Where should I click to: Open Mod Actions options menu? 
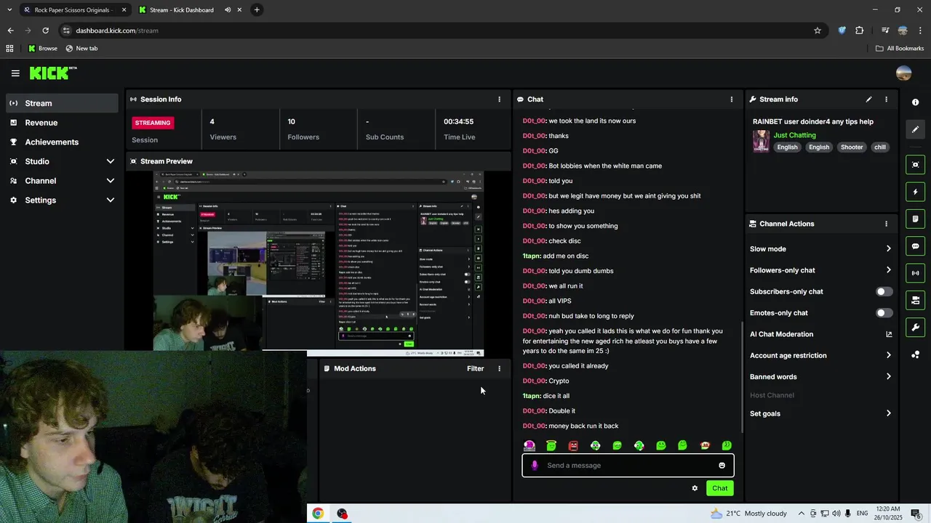coord(499,368)
